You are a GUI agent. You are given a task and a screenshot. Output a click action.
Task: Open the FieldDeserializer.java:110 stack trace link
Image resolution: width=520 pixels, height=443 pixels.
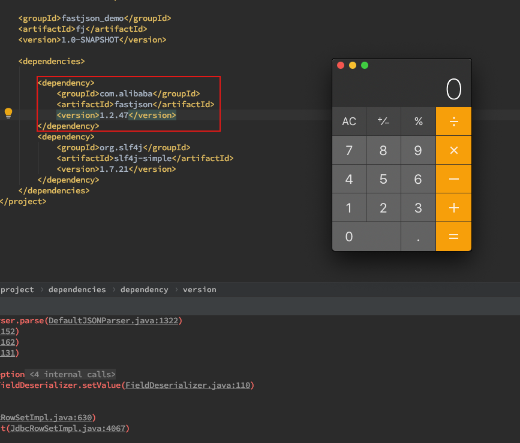coord(188,386)
